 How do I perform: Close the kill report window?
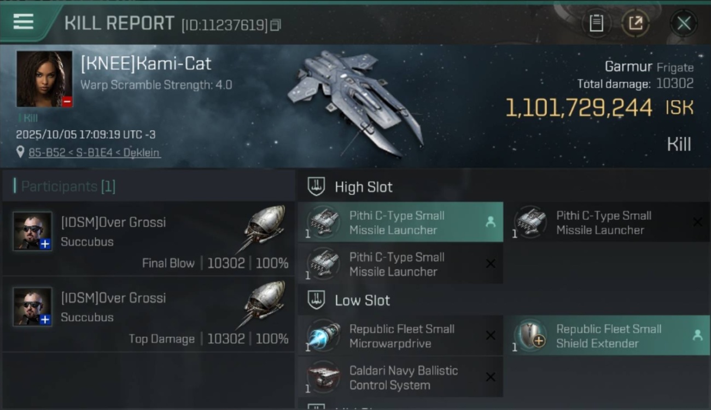point(684,23)
